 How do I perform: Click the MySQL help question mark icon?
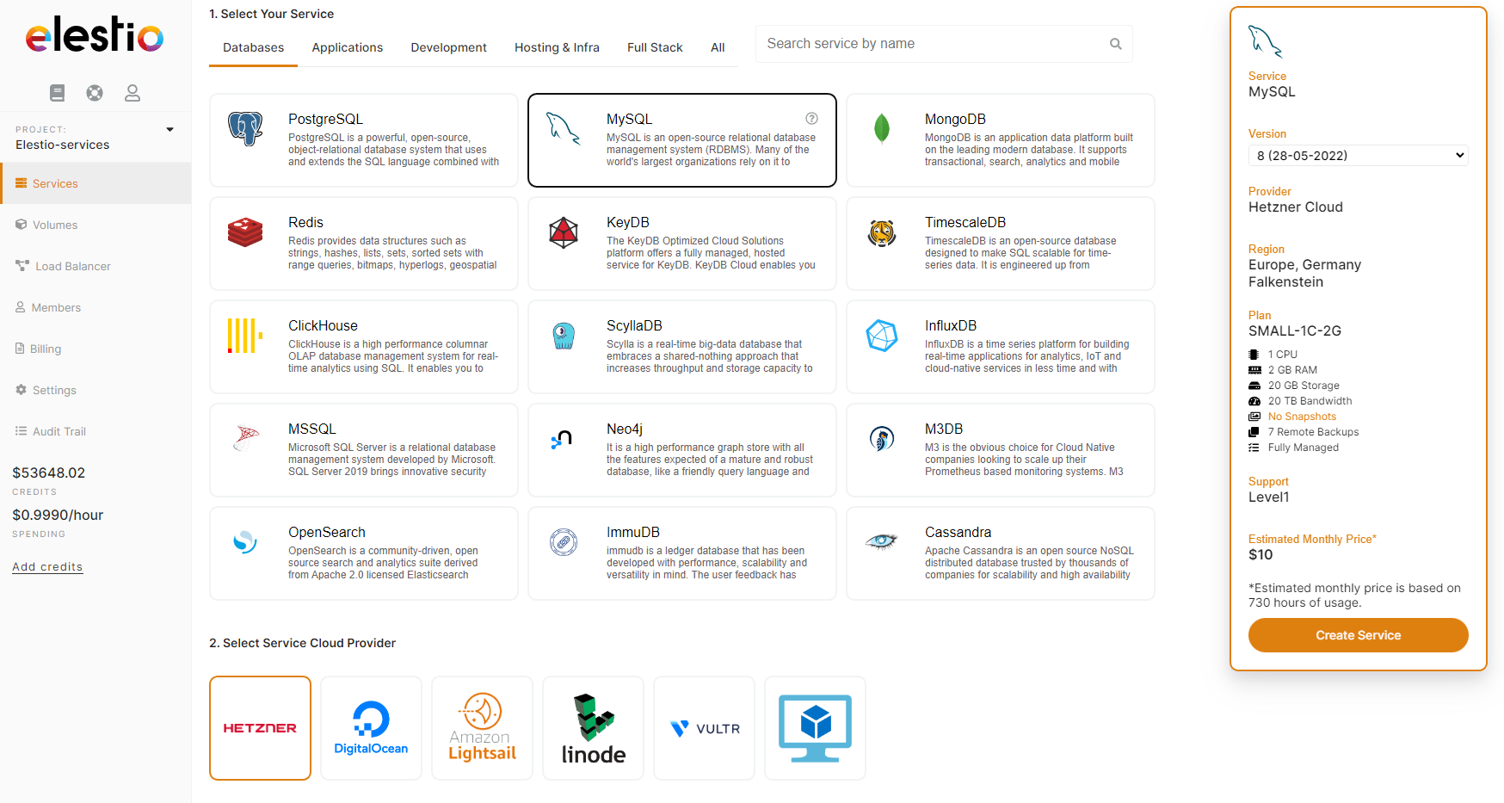tap(811, 119)
